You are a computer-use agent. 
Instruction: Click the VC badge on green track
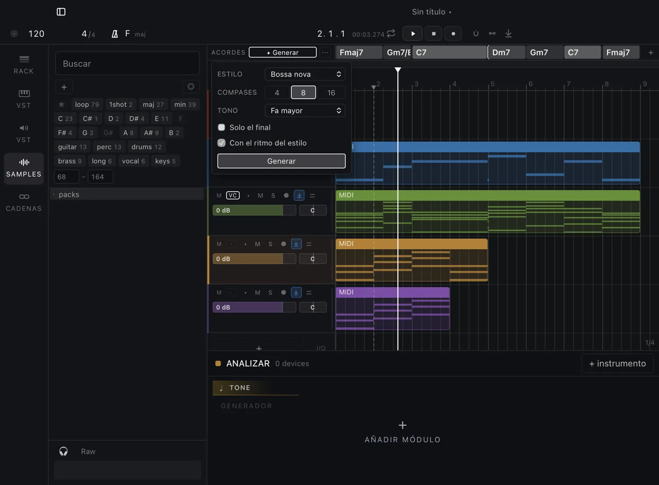coord(233,196)
